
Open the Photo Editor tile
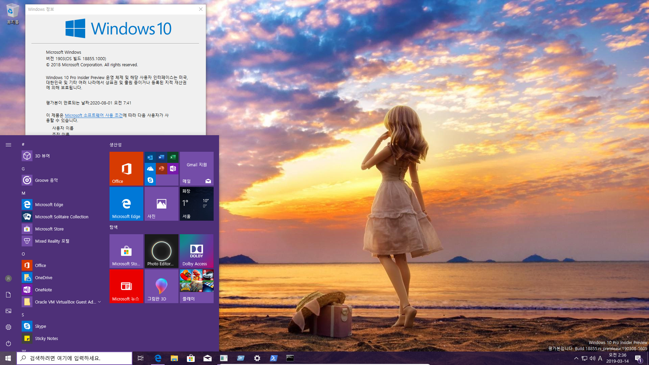(x=162, y=251)
